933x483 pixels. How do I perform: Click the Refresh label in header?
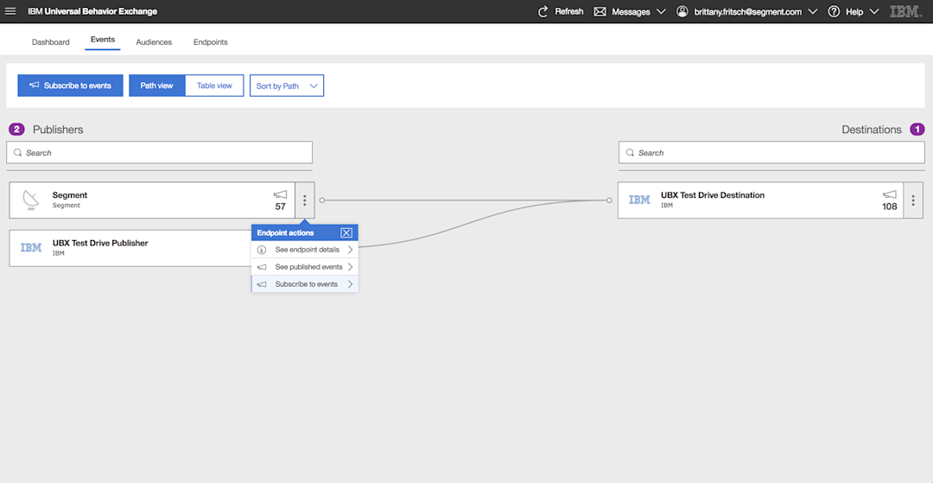pos(569,11)
